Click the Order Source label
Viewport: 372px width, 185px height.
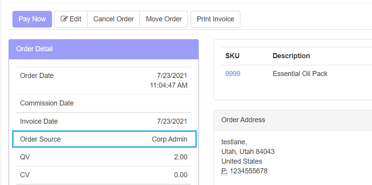(x=40, y=139)
